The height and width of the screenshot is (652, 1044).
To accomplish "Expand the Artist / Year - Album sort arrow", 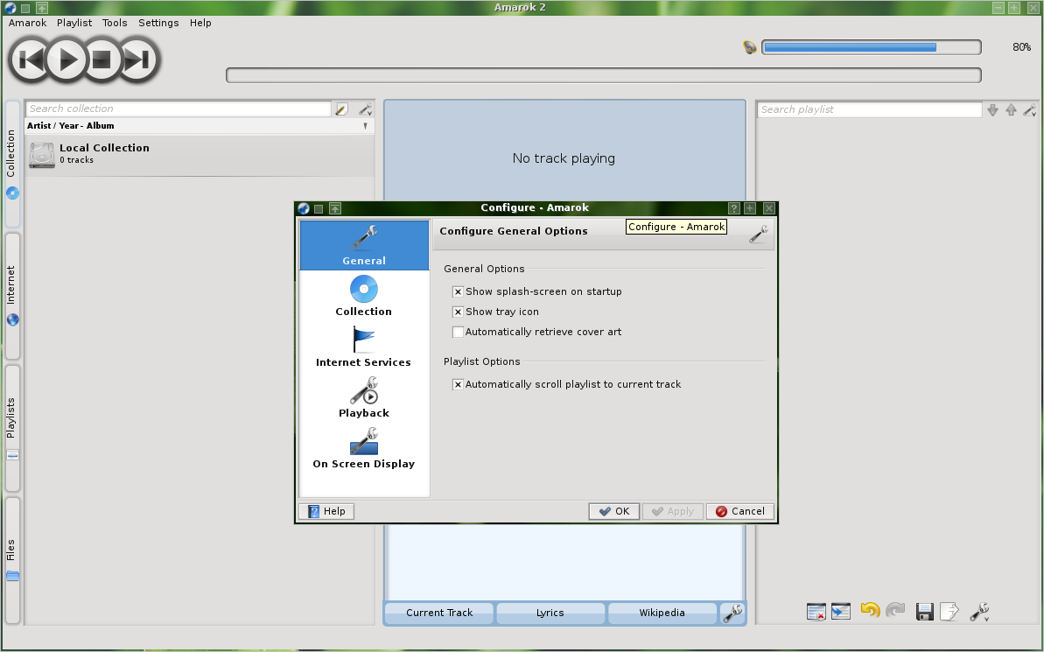I will click(x=365, y=126).
